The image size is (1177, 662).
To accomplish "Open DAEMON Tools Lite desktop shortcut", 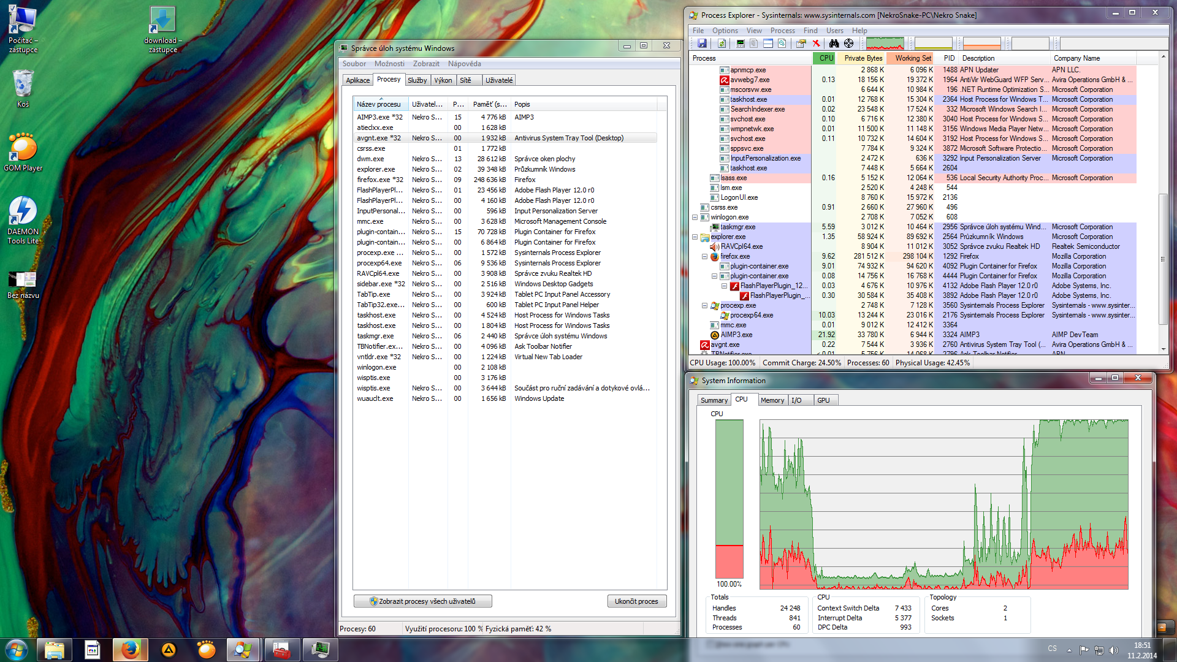I will tap(23, 221).
